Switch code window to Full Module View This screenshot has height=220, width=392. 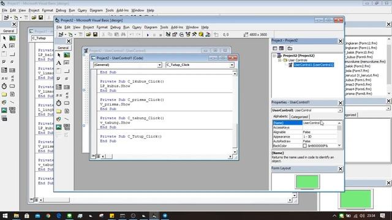[x=98, y=156]
